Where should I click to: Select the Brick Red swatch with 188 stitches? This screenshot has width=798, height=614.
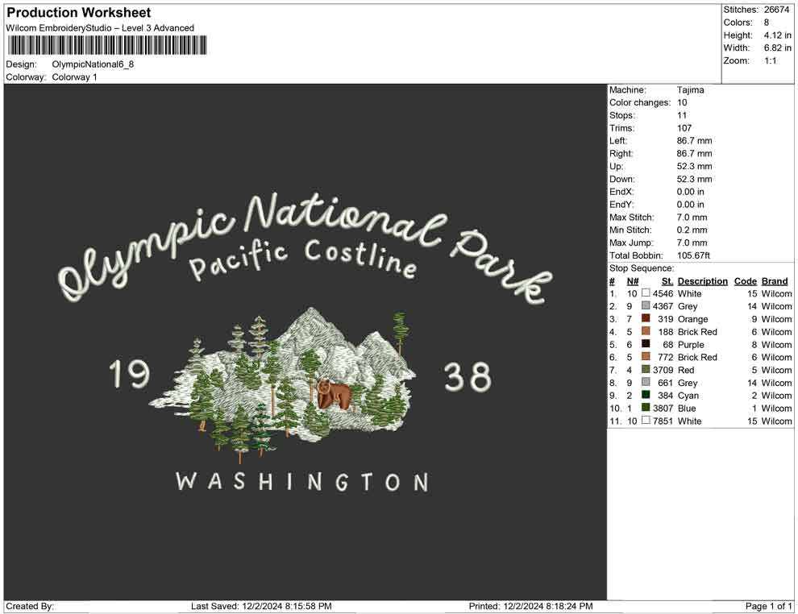646,331
